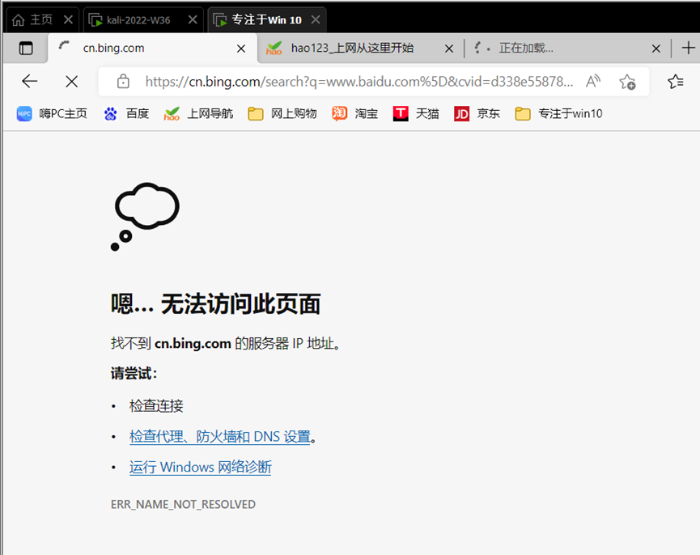Screen dimensions: 700x555
Task: Open the vertical tabs switcher
Action: pos(25,49)
